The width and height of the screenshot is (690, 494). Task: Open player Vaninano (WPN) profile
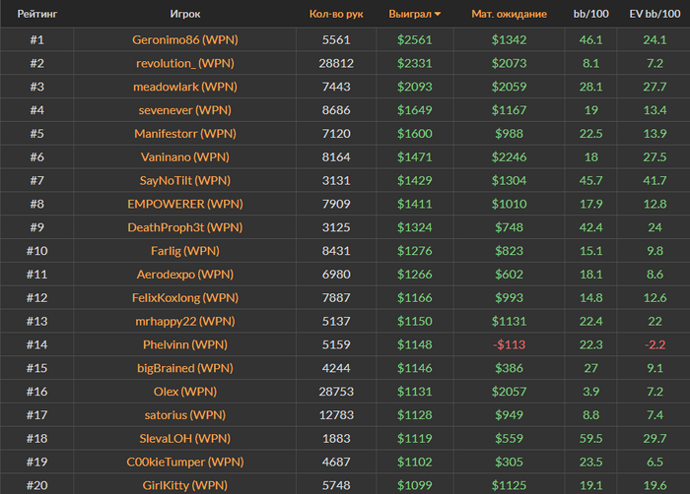click(185, 156)
